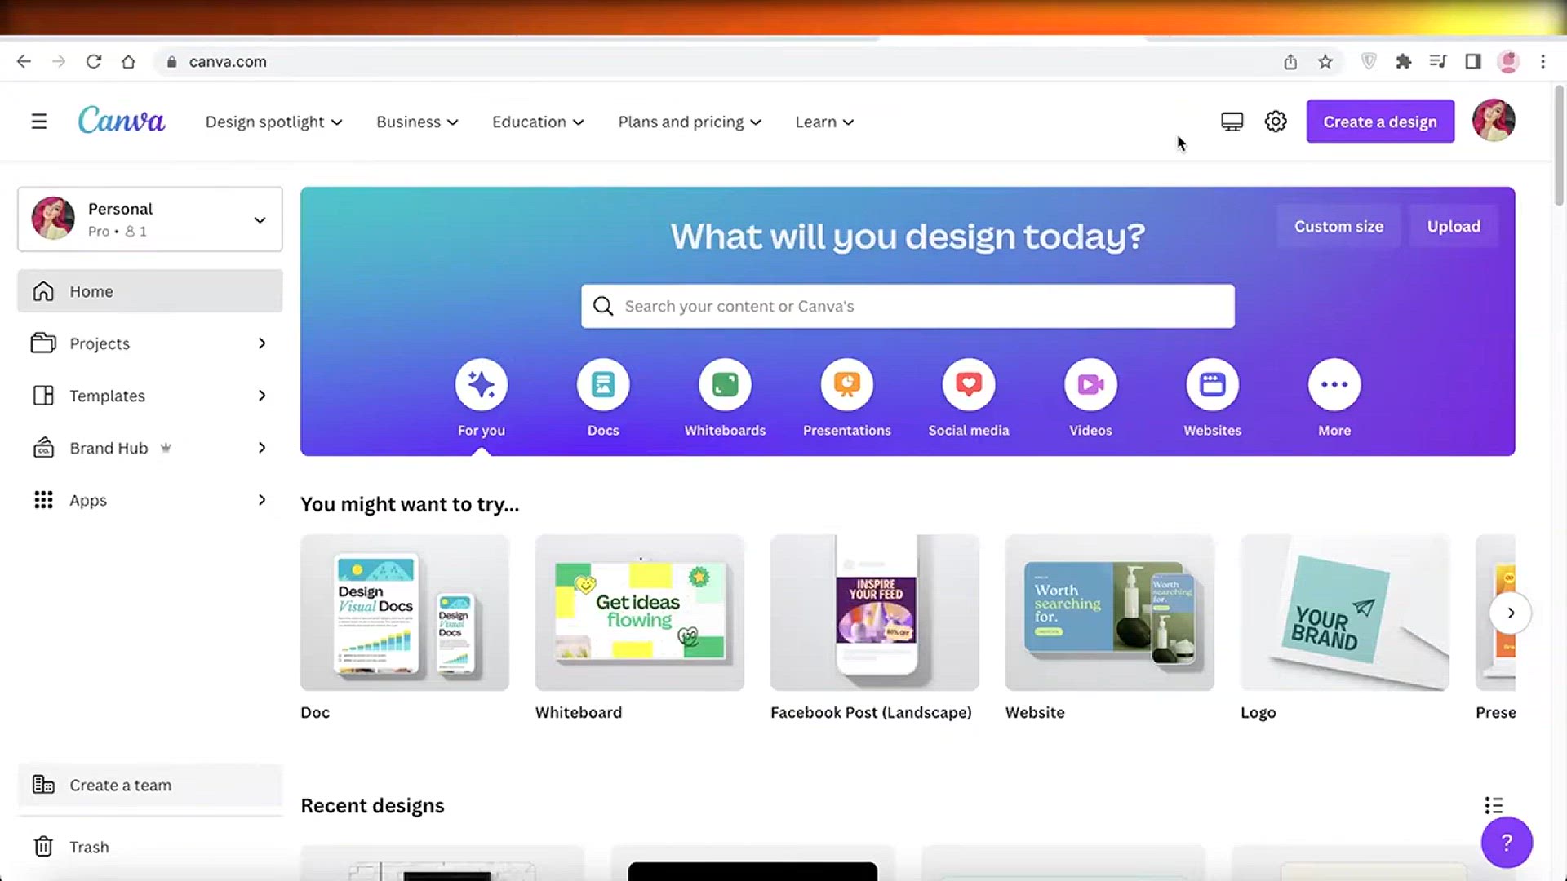Viewport: 1567px width, 881px height.
Task: Click the Custom size button
Action: point(1338,226)
